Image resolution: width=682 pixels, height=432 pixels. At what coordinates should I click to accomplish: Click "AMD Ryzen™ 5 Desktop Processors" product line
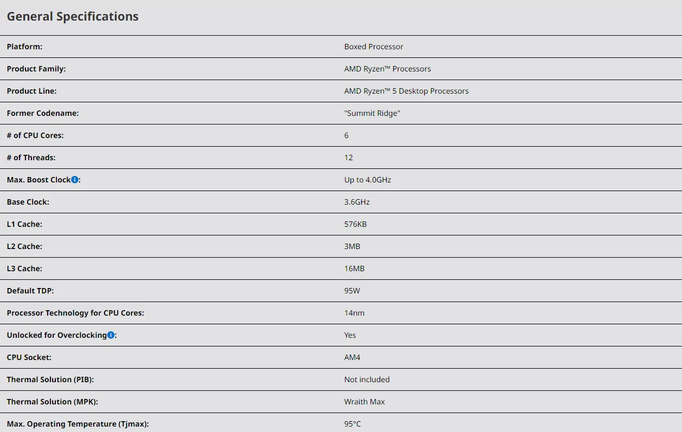[x=406, y=91]
